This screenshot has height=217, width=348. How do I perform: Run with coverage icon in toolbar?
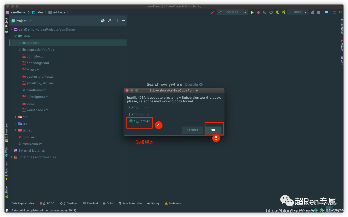pyautogui.click(x=265, y=13)
